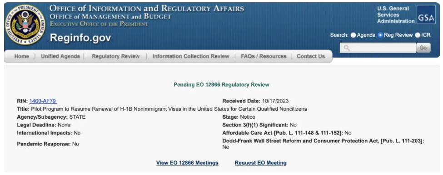This screenshot has width=443, height=175.
Task: Open the Regulatory Review menu
Action: click(116, 56)
